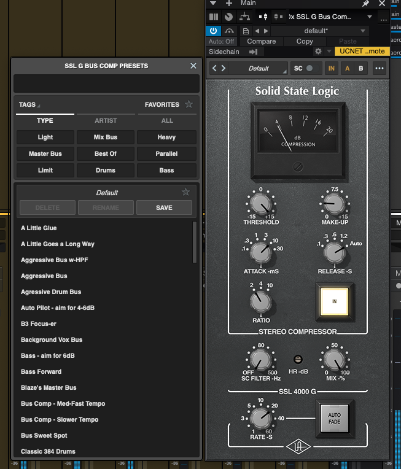Select A Little Glue preset
Viewport: 401px width, 469px height.
click(x=39, y=228)
